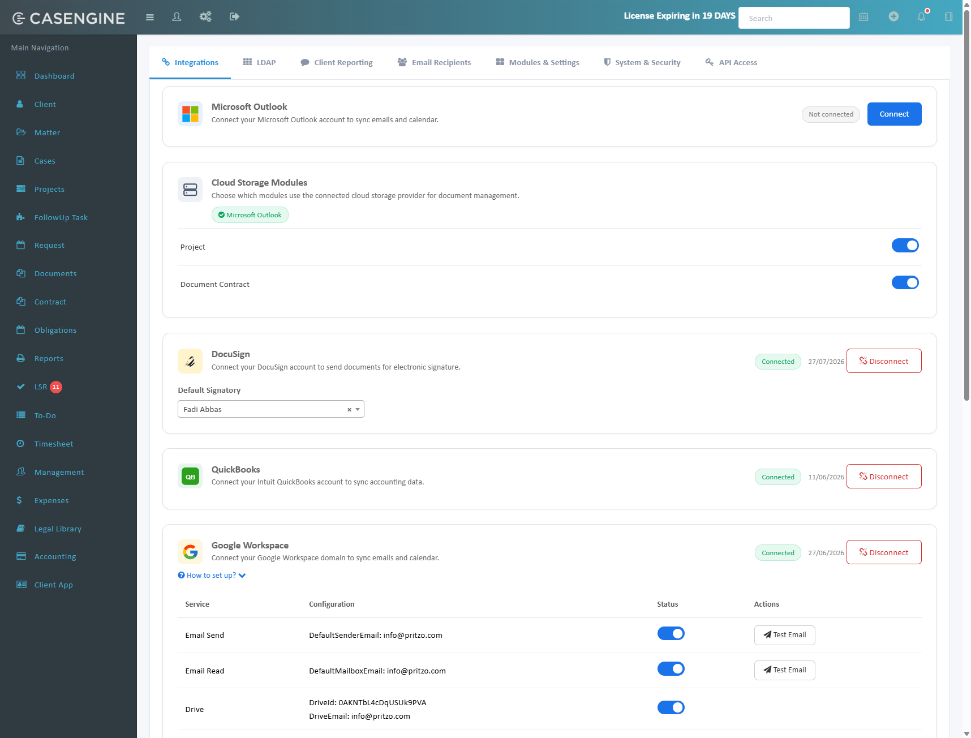Send Test Email for Email Read service
Viewport: 971px width, 738px height.
tap(784, 670)
